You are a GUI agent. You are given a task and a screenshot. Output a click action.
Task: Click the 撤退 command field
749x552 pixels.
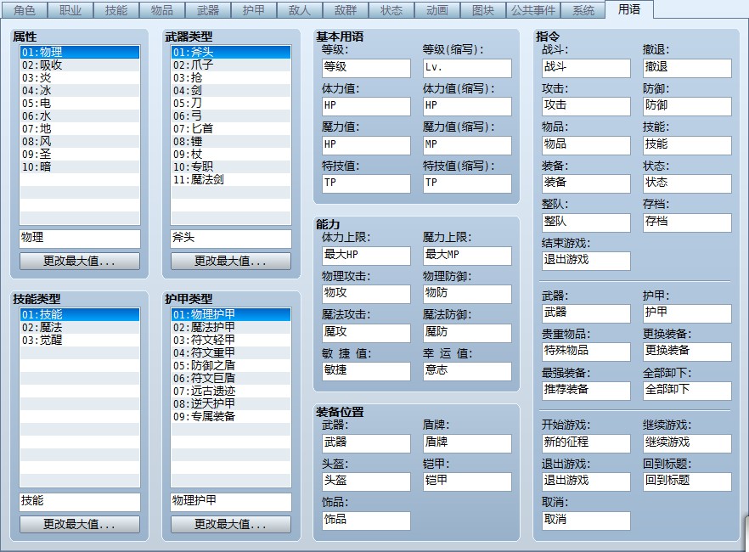[x=687, y=68]
